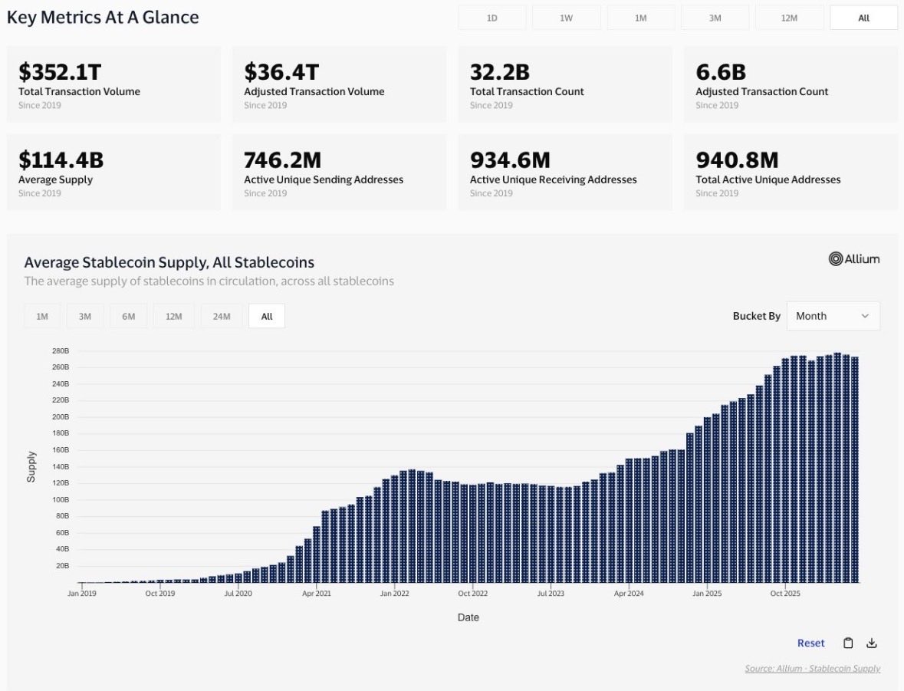Click the Average Stablecoin Supply chart title
The image size is (904, 691).
click(x=169, y=262)
